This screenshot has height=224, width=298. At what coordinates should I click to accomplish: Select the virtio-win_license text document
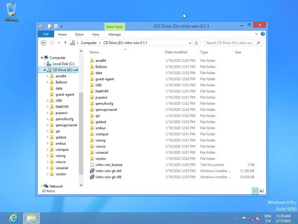[x=109, y=165]
